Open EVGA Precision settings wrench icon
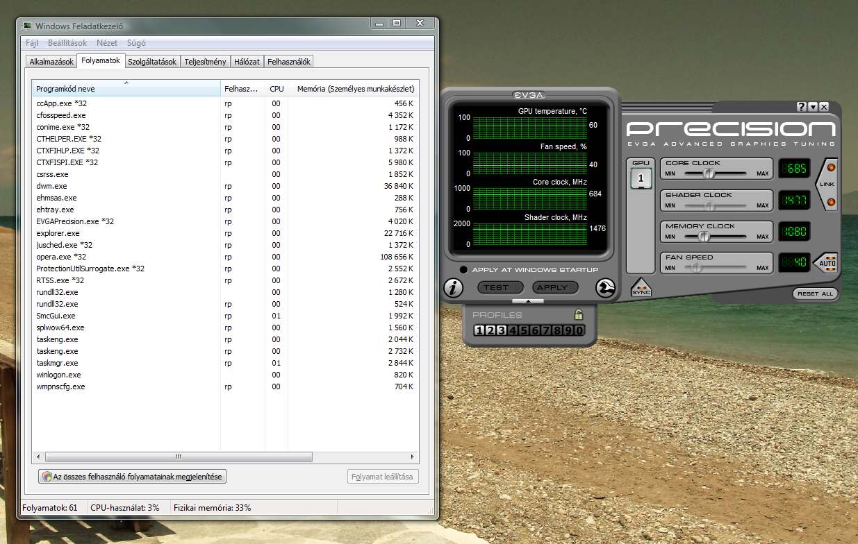This screenshot has height=544, width=858. [x=605, y=287]
